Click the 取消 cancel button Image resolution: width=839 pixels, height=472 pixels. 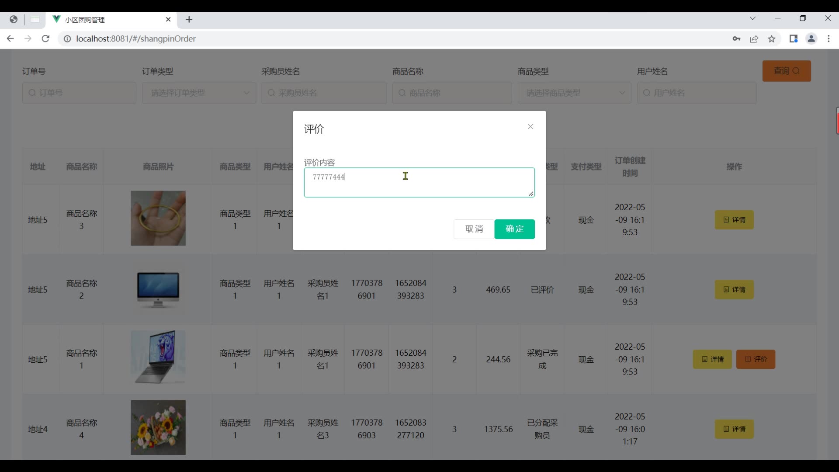coord(474,229)
